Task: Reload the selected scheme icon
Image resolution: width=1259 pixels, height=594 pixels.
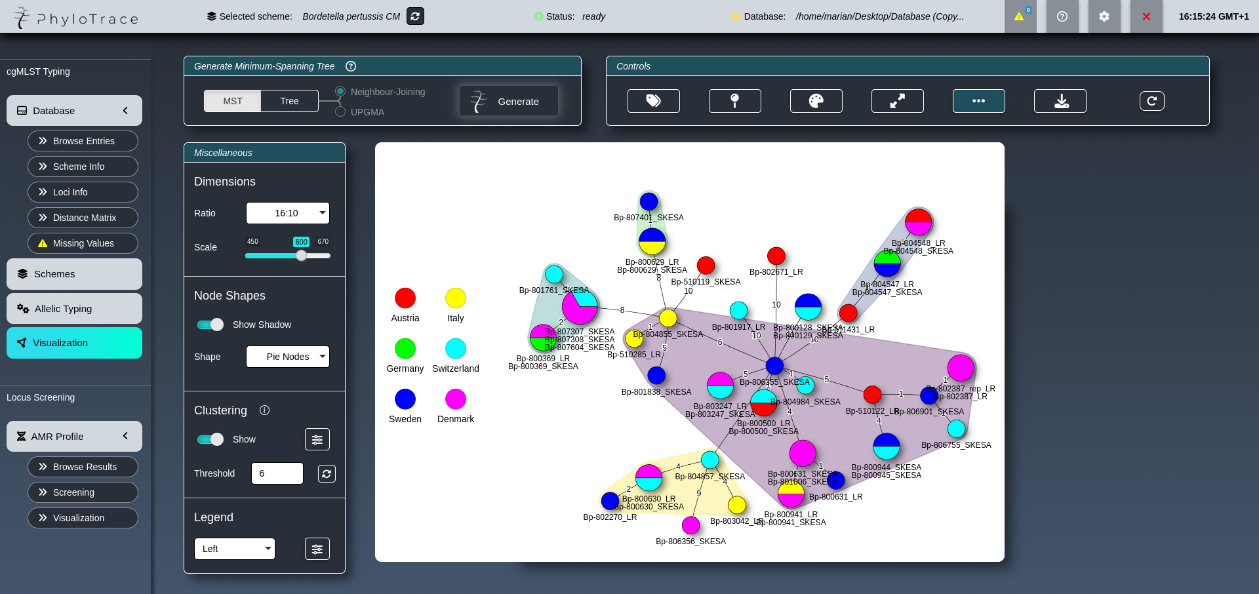Action: point(415,16)
